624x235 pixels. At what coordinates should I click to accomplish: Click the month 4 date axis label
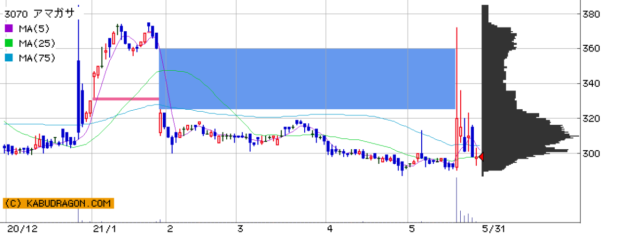330,228
